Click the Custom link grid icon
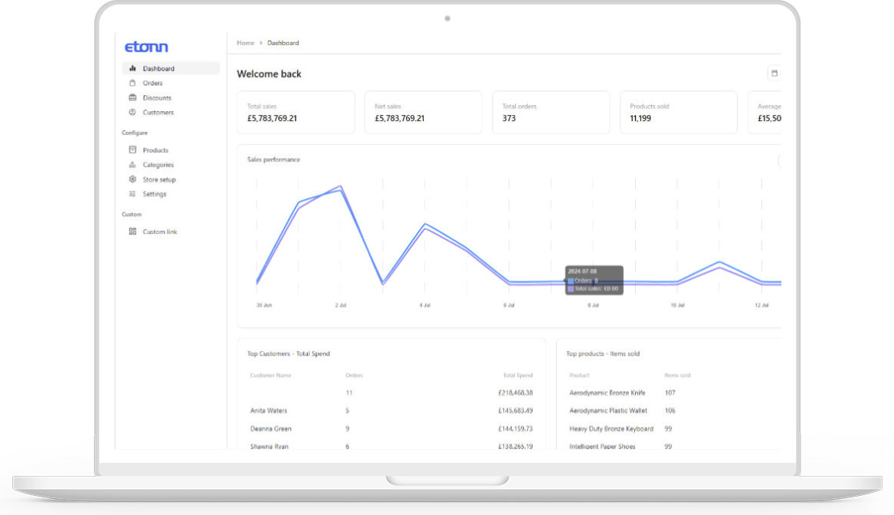The image size is (894, 515). tap(133, 231)
